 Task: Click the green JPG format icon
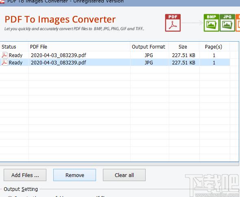click(227, 23)
